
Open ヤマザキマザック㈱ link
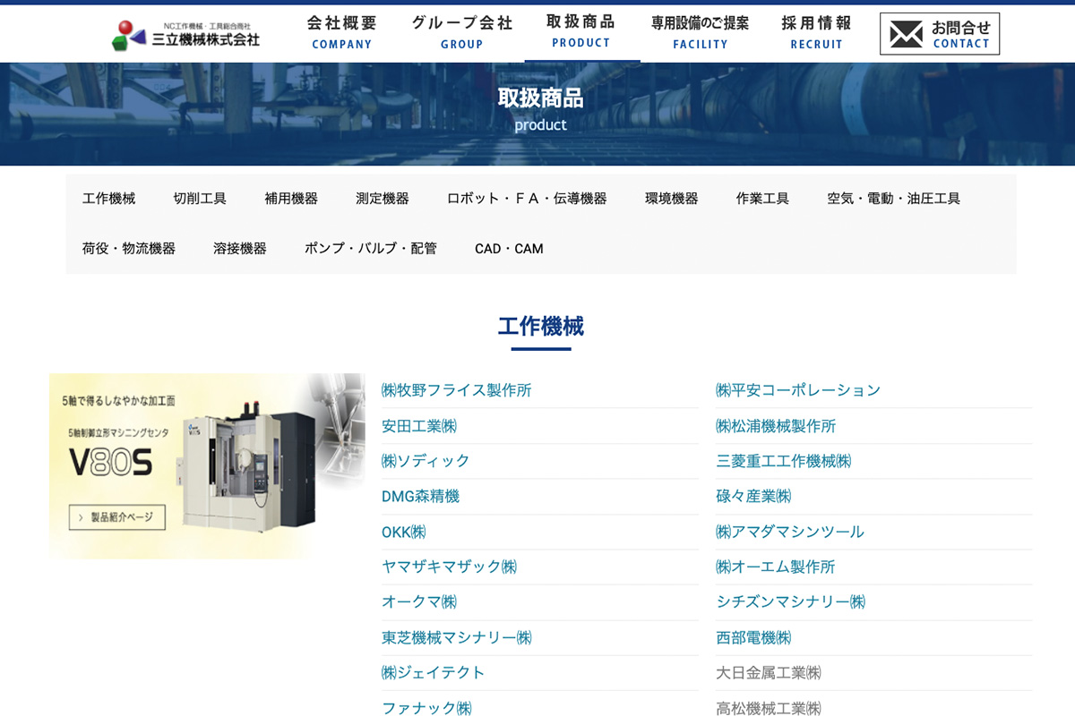click(450, 567)
